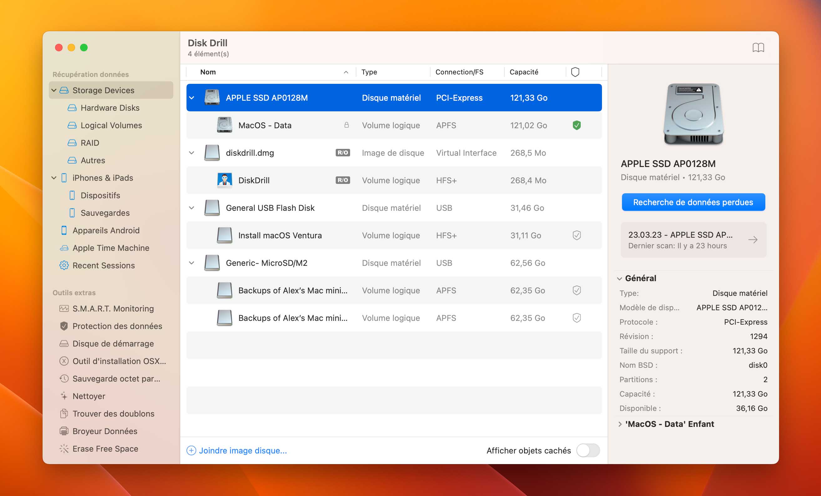Open the help book icon
The image size is (821, 496).
click(758, 48)
